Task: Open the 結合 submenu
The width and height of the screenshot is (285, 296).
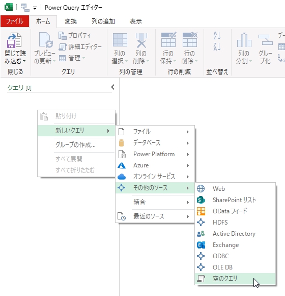Action: pos(155,202)
